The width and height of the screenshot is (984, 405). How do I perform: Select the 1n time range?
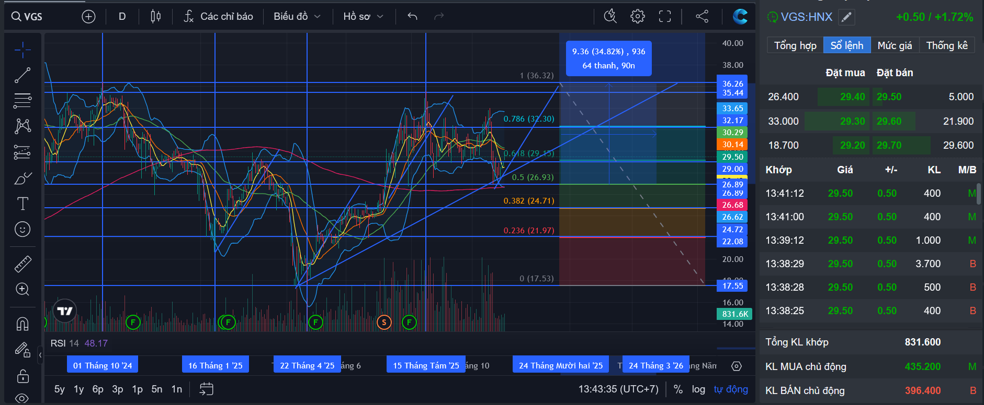tap(177, 389)
